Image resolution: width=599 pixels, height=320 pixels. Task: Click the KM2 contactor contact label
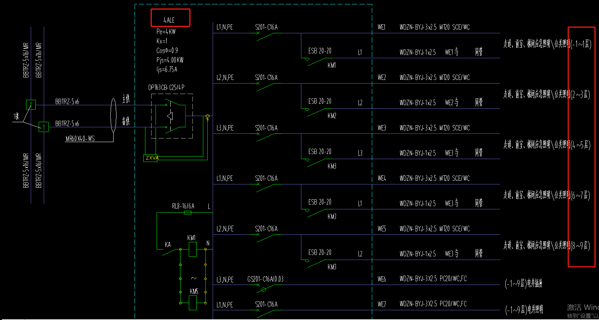pos(332,116)
